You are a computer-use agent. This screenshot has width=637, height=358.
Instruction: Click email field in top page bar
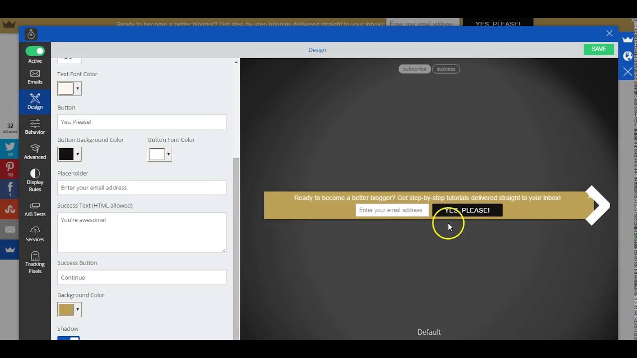click(x=423, y=23)
